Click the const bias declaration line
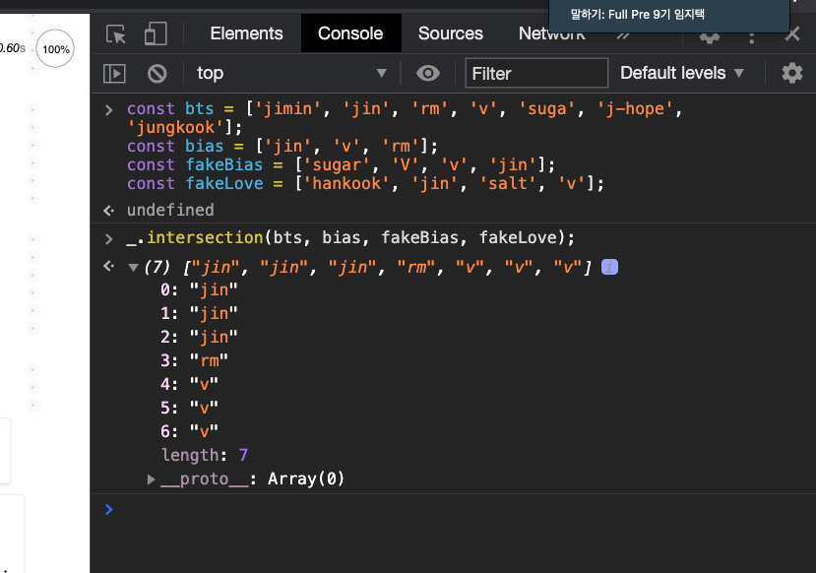816x573 pixels. [282, 146]
